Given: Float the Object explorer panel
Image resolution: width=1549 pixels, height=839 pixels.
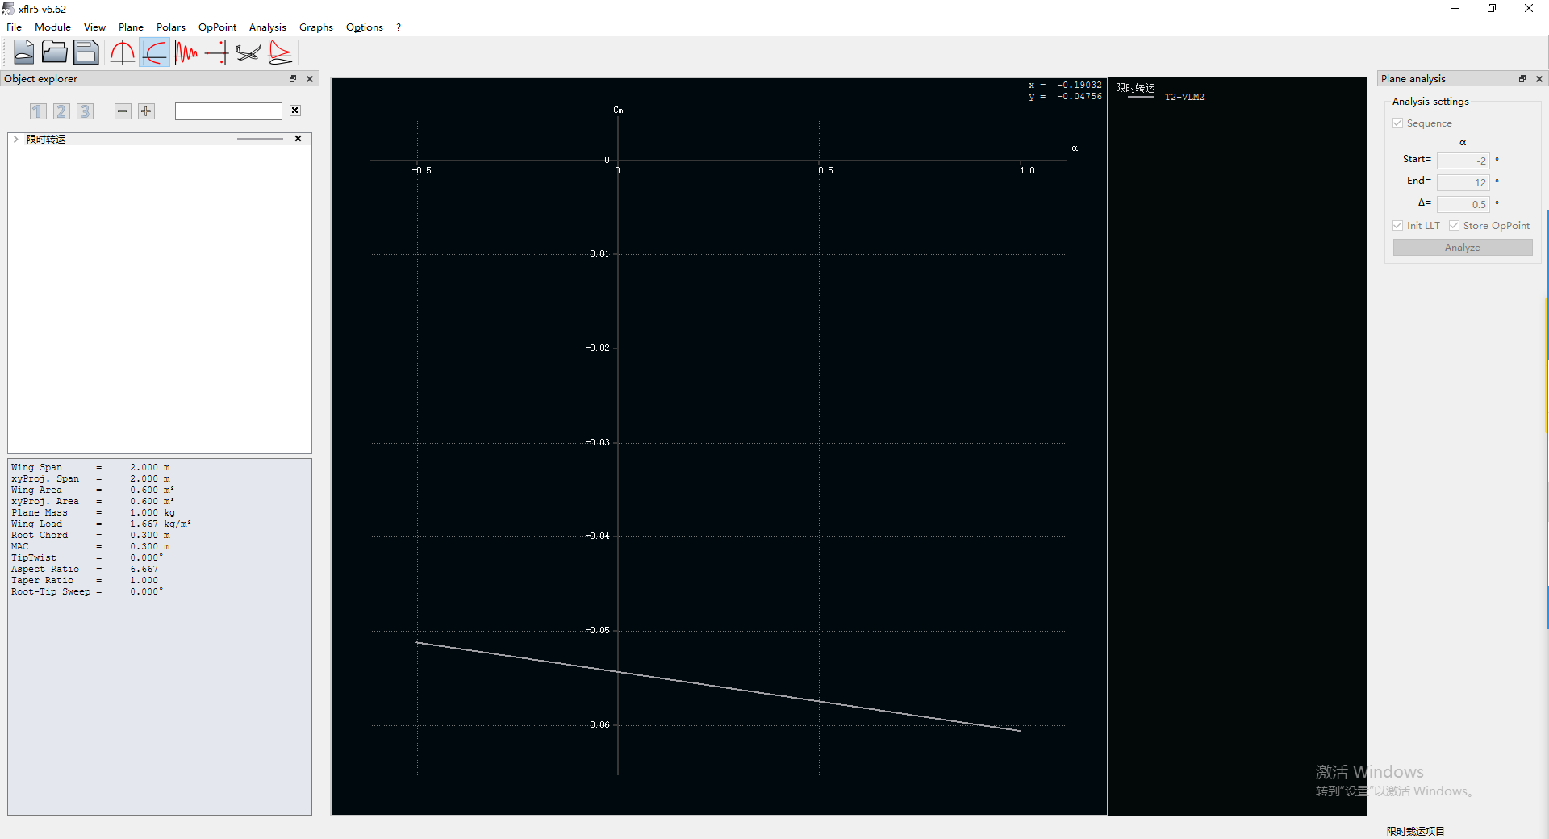Looking at the screenshot, I should point(293,79).
